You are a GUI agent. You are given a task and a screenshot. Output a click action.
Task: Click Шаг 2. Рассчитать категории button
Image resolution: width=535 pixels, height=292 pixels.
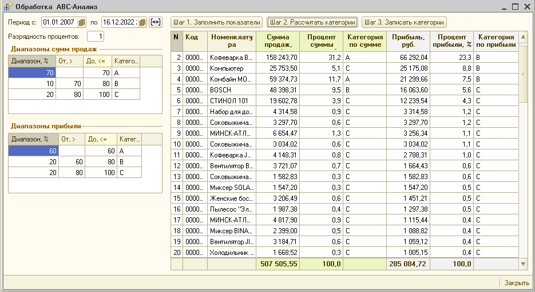pos(312,22)
